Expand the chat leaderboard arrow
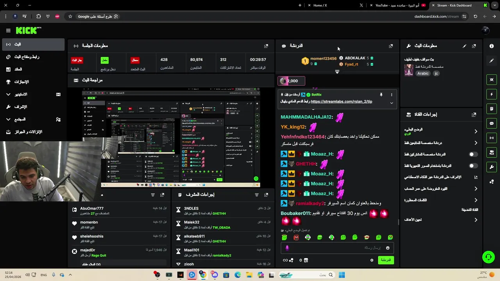This screenshot has height=281, width=500. pos(337,72)
